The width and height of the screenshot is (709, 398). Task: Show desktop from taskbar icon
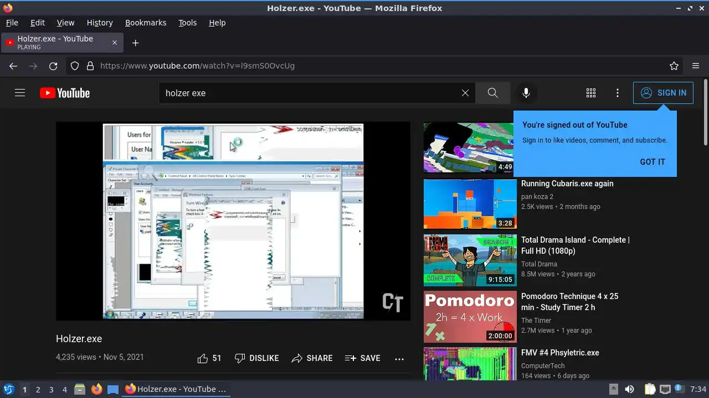click(x=113, y=389)
